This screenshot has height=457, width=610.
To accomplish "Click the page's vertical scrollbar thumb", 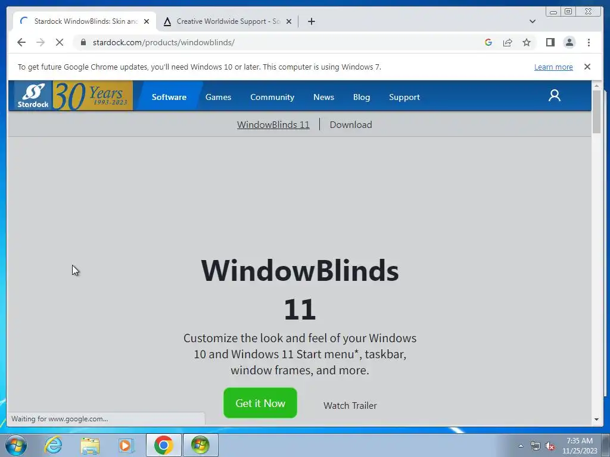I will point(596,111).
